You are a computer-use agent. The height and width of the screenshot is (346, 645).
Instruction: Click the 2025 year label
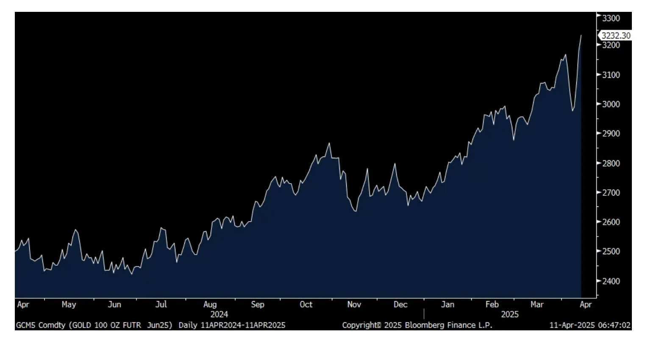point(509,314)
